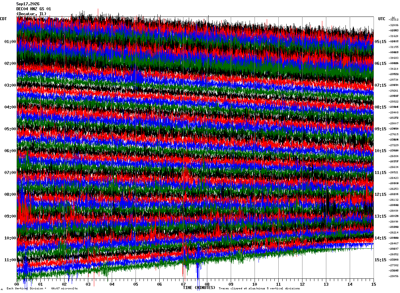The height and width of the screenshot is (293, 400).
Task: Click minute 15 on time axis
Action: [374, 284]
